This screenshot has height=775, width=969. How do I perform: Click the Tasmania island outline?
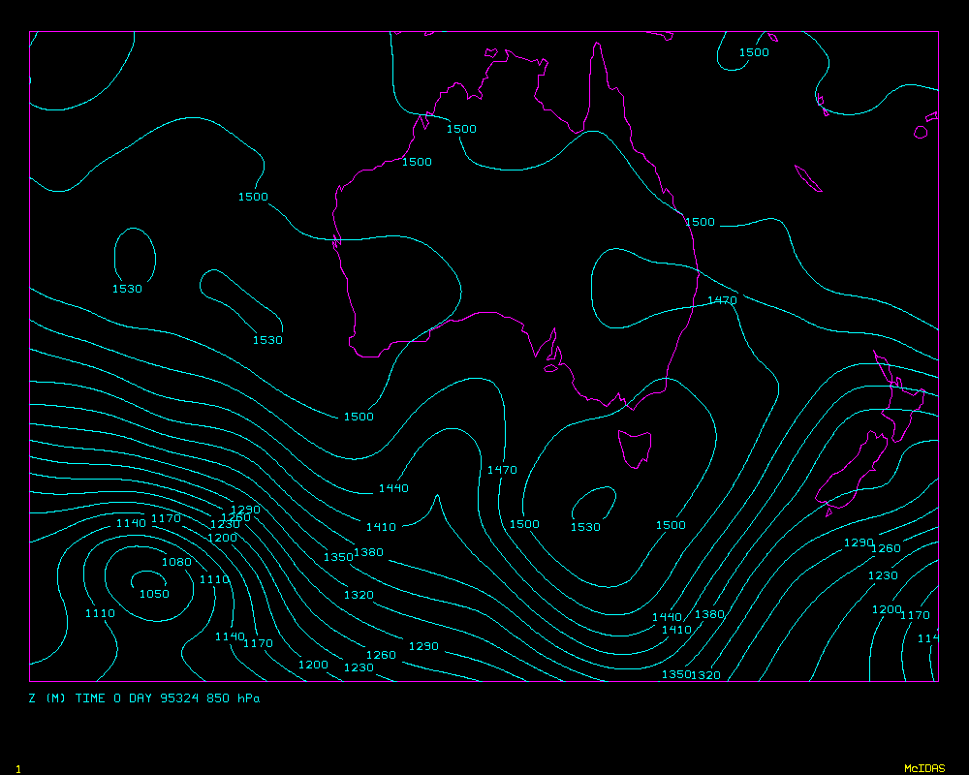coord(636,448)
